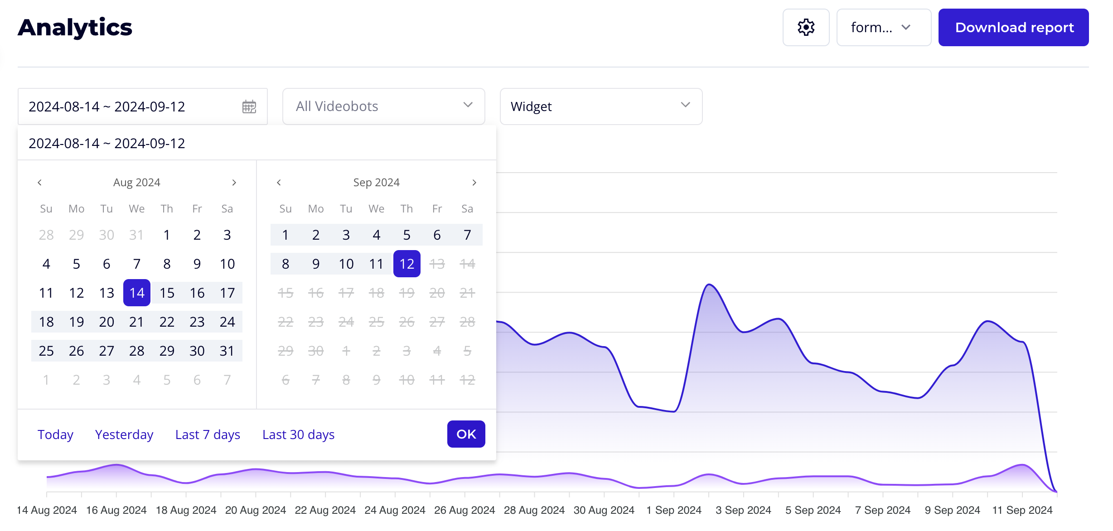Open the Widget dropdown
This screenshot has width=1113, height=531.
(600, 106)
